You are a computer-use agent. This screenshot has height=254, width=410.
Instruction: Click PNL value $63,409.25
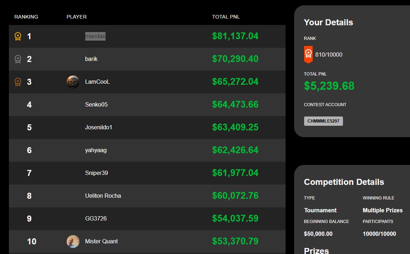point(235,127)
